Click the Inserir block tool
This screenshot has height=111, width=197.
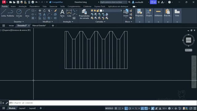[x=126, y=13]
